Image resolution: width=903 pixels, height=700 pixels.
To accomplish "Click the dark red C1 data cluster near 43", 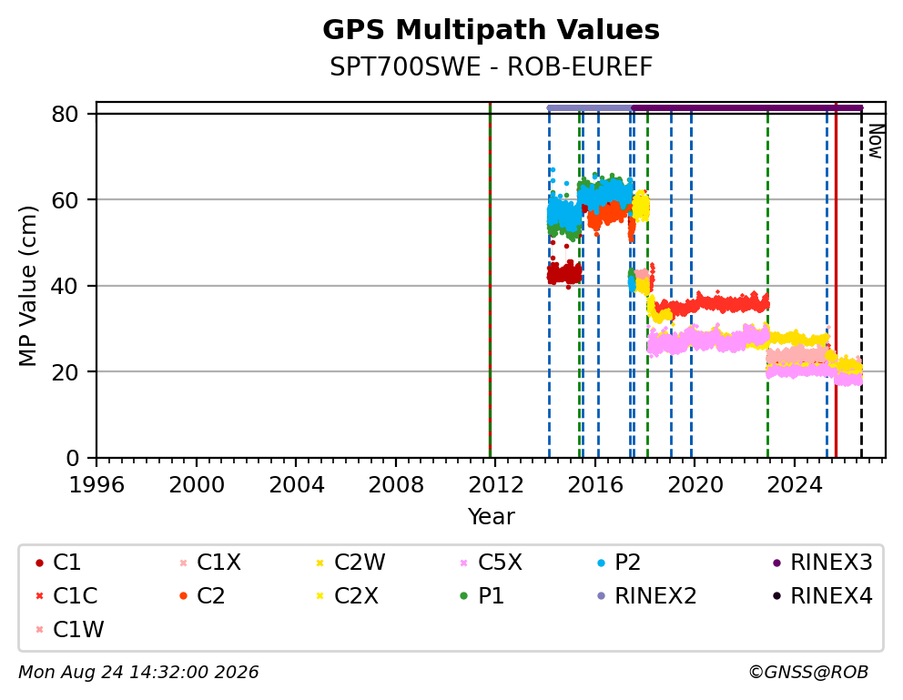I will 564,273.
